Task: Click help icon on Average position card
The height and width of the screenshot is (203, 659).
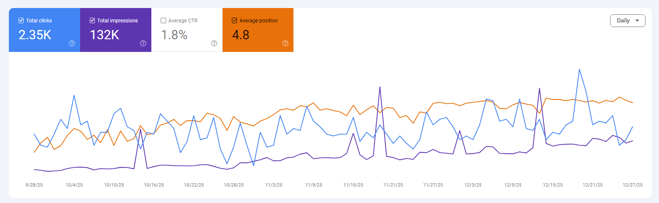Action: coord(285,43)
